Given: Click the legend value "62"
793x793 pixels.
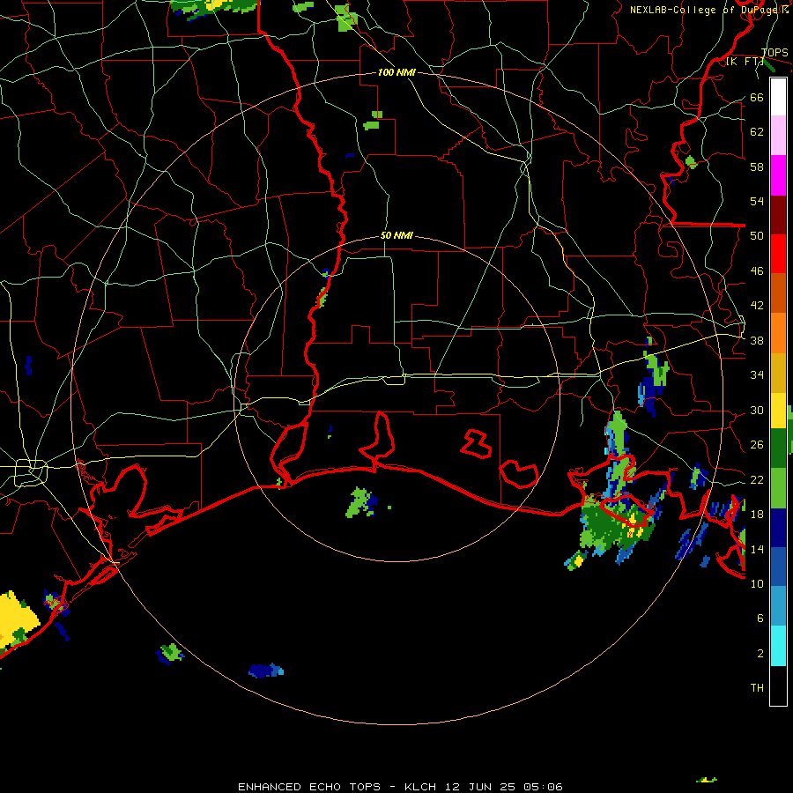Looking at the screenshot, I should pos(757,132).
